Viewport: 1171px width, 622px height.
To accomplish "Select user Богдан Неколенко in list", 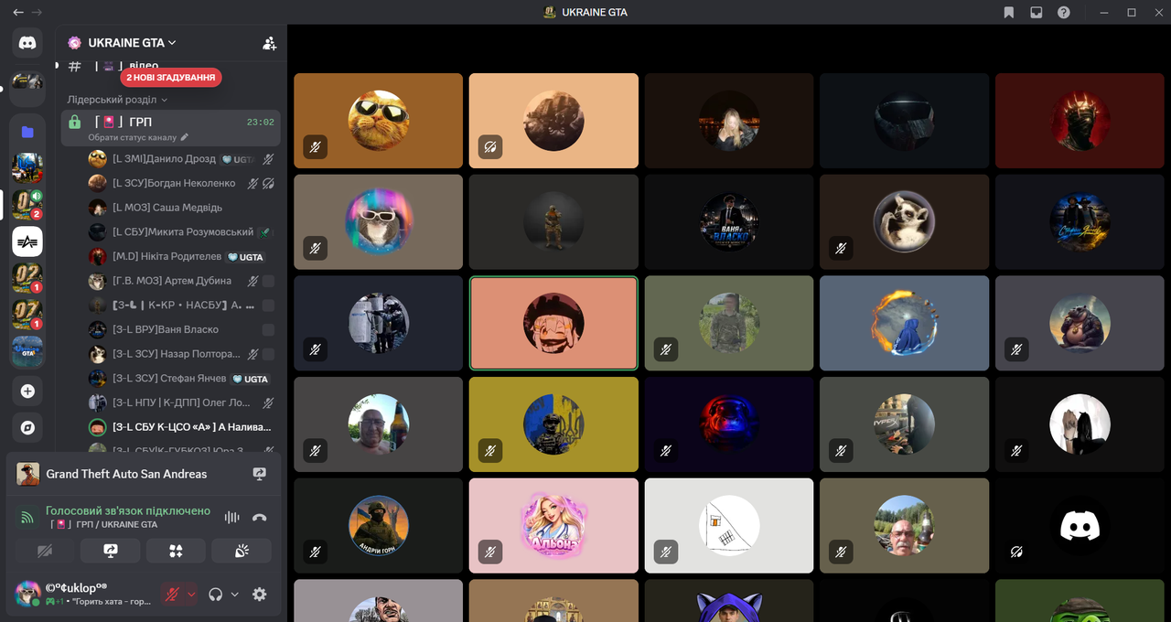I will (x=181, y=183).
